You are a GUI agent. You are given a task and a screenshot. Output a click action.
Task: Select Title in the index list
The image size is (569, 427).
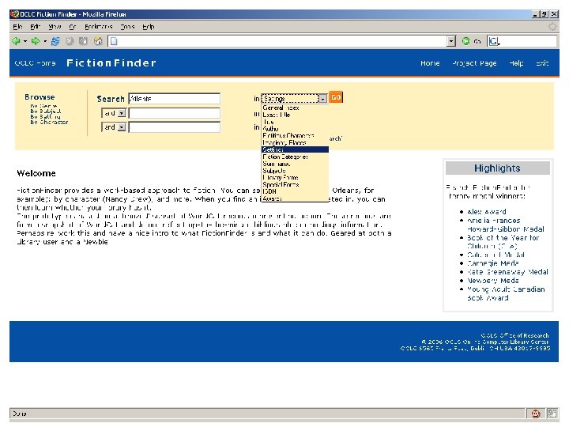coord(295,122)
